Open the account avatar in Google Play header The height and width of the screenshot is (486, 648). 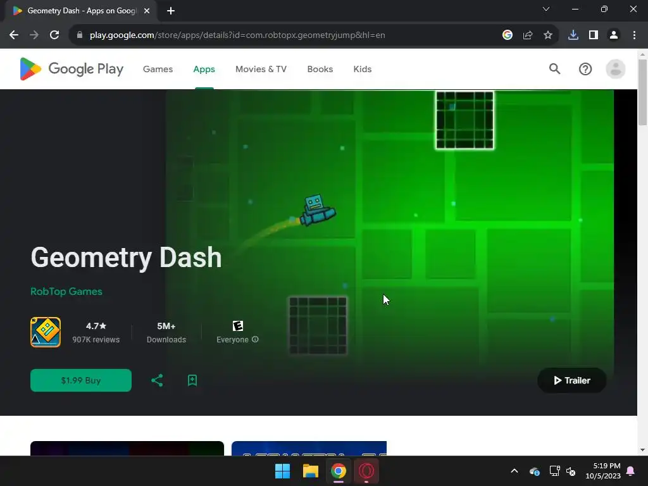615,69
